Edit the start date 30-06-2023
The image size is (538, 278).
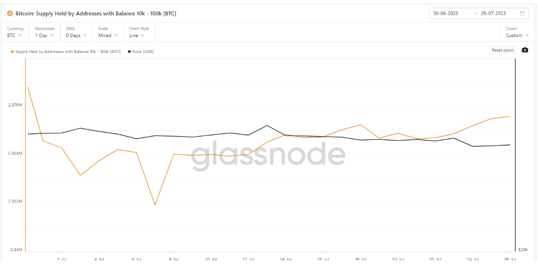click(x=446, y=14)
